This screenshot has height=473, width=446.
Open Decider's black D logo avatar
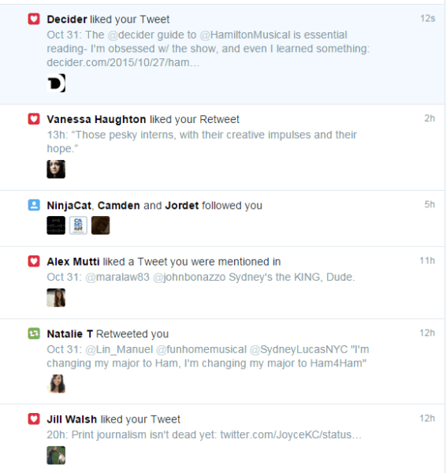coord(56,83)
